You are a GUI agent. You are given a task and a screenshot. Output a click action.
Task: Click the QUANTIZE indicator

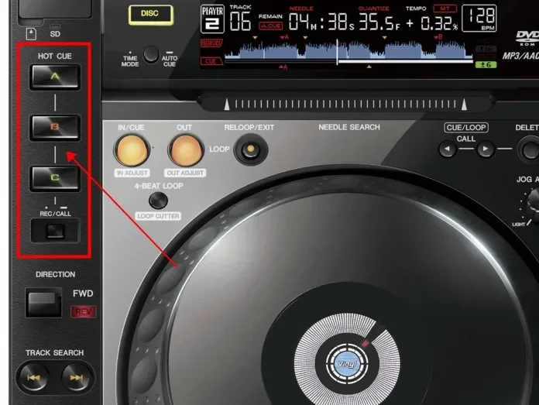pyautogui.click(x=373, y=9)
